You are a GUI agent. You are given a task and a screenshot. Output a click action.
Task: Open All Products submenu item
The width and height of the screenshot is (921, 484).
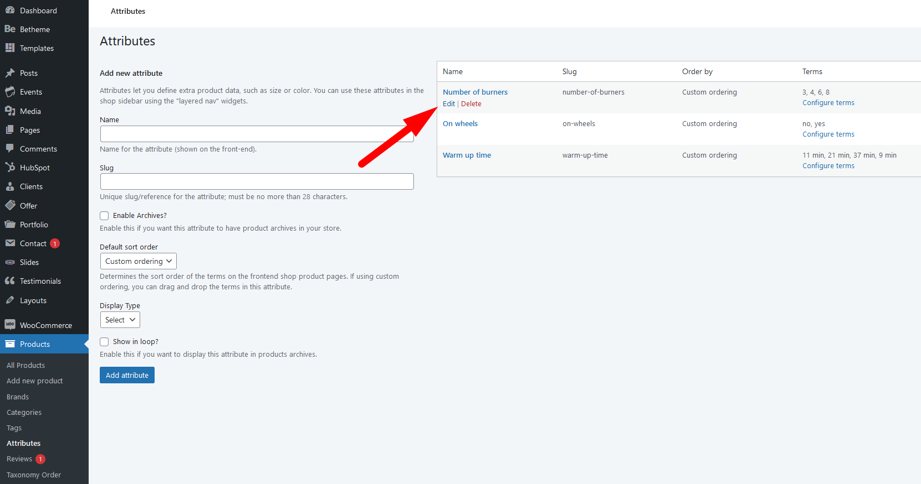point(25,366)
